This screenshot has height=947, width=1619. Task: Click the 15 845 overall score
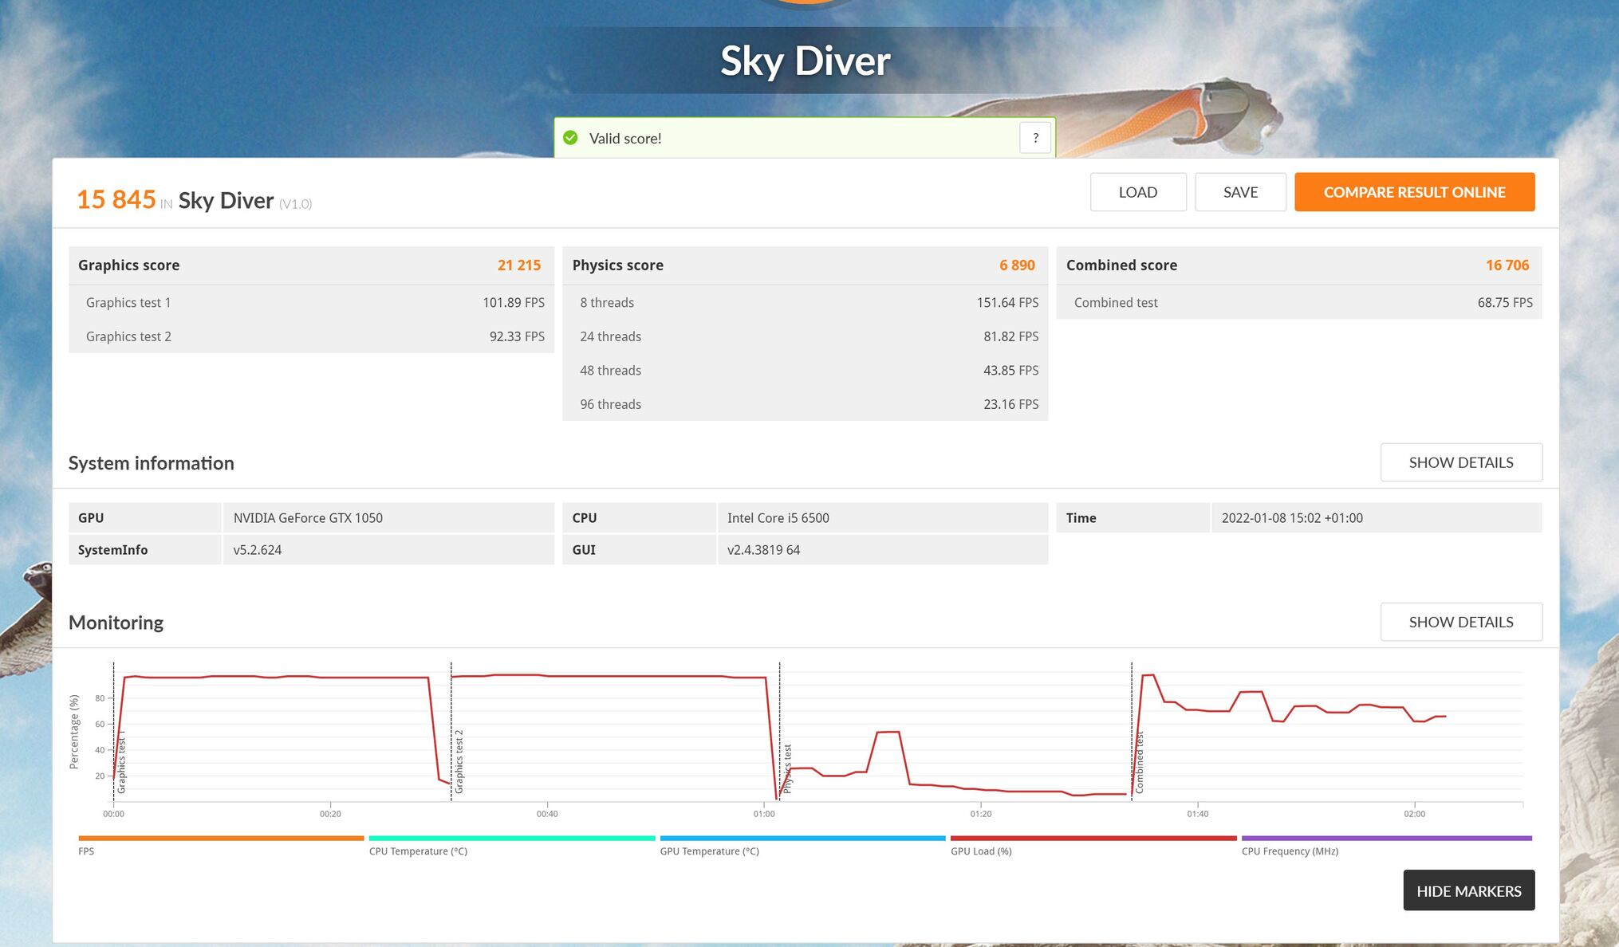(x=116, y=199)
